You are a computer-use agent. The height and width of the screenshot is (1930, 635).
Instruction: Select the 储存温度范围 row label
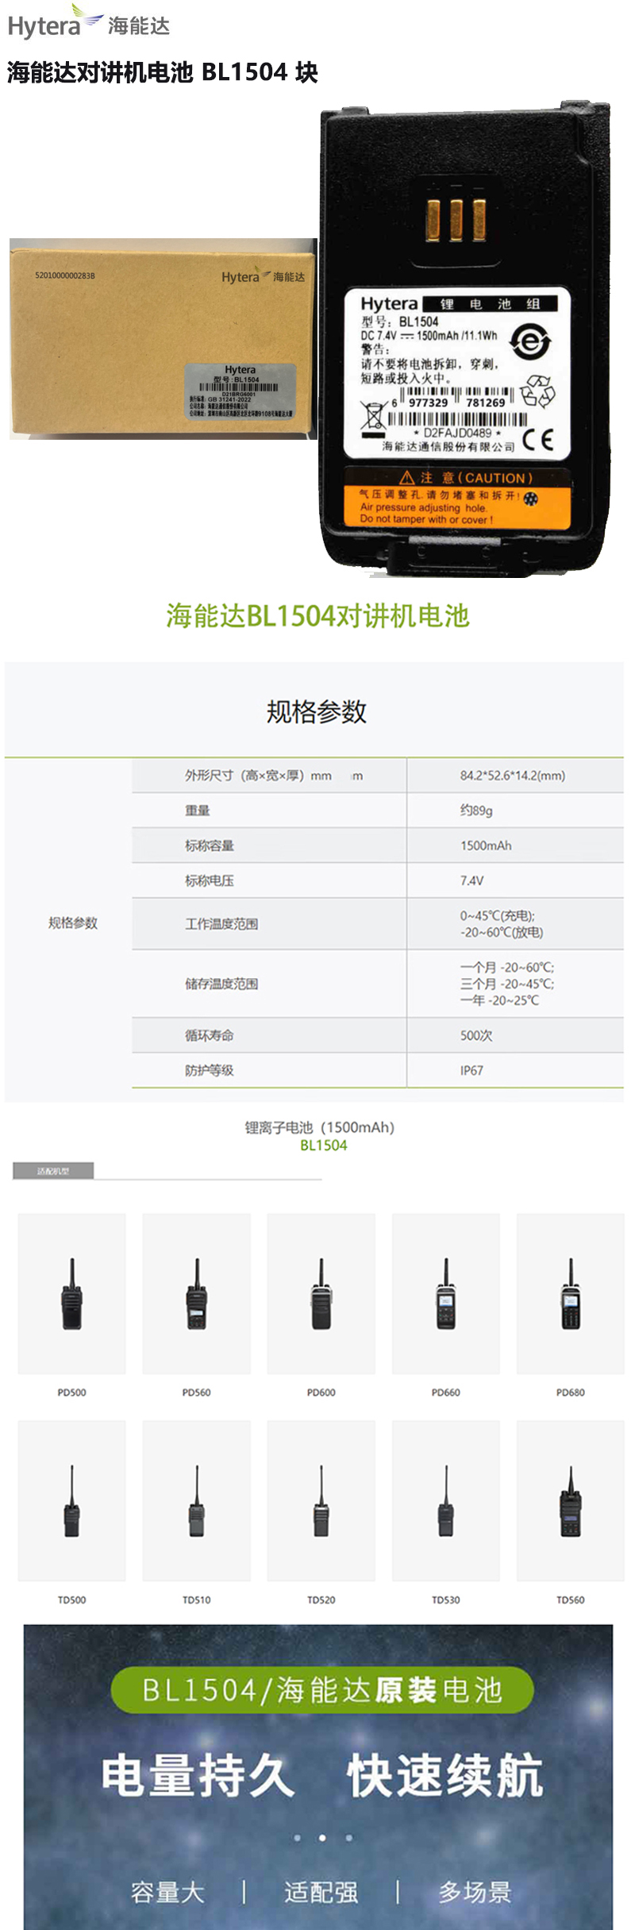(221, 984)
